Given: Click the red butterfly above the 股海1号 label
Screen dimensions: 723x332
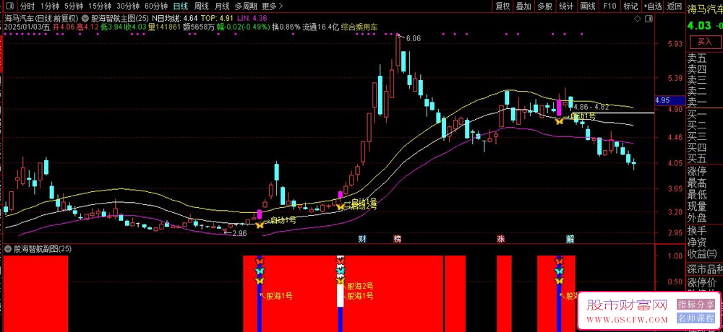Looking at the screenshot, I should click(x=259, y=261).
